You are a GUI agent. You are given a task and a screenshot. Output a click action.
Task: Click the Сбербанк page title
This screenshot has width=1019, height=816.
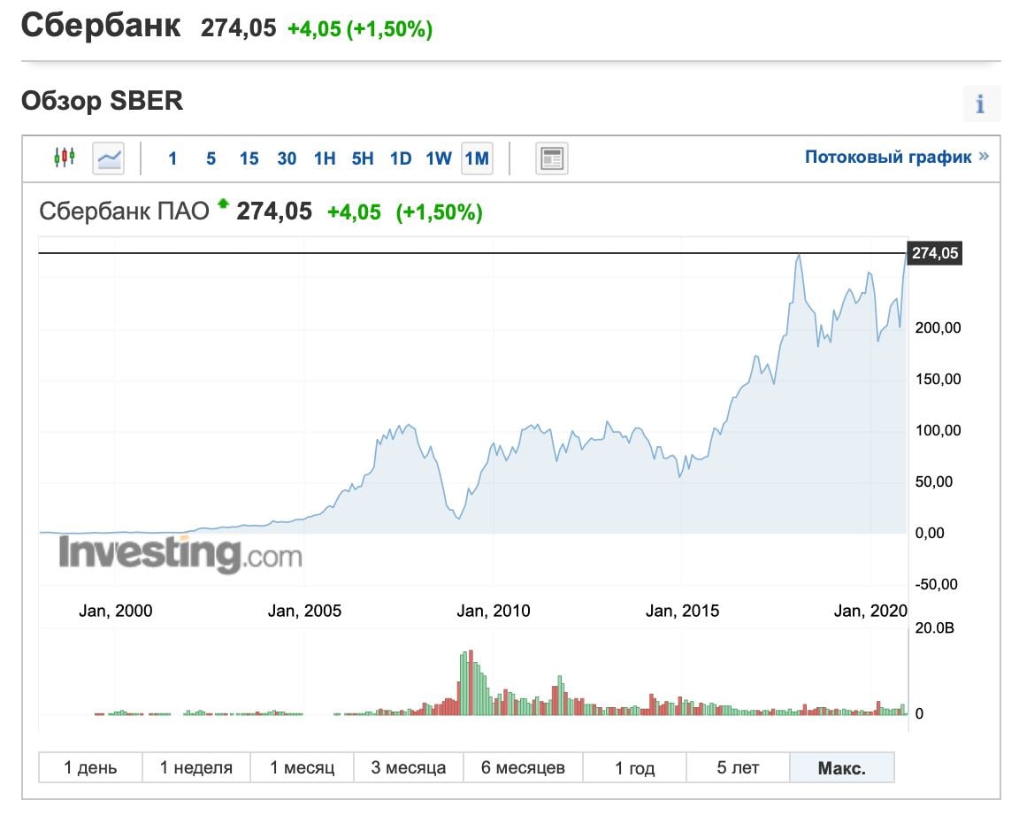[x=101, y=26]
